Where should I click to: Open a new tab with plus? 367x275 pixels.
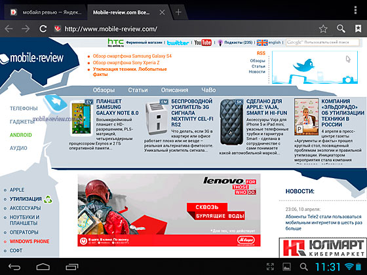(178, 12)
